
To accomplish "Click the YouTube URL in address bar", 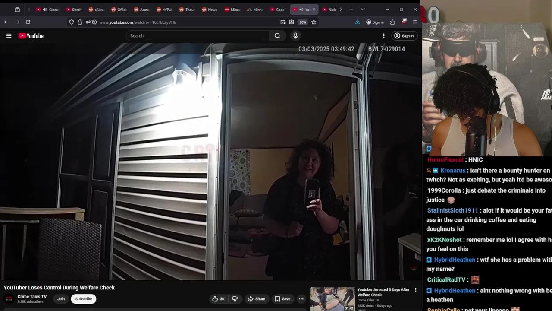I will [138, 22].
